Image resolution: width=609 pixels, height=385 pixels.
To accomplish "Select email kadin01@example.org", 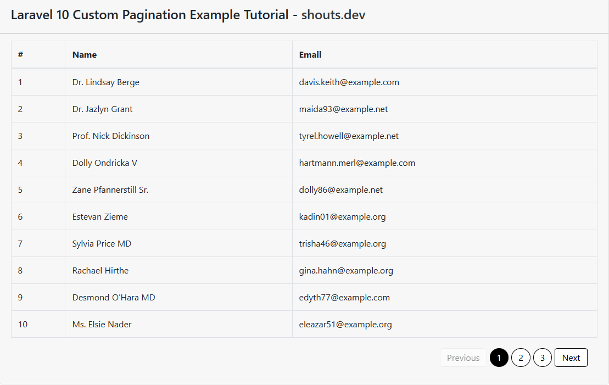I will [342, 217].
